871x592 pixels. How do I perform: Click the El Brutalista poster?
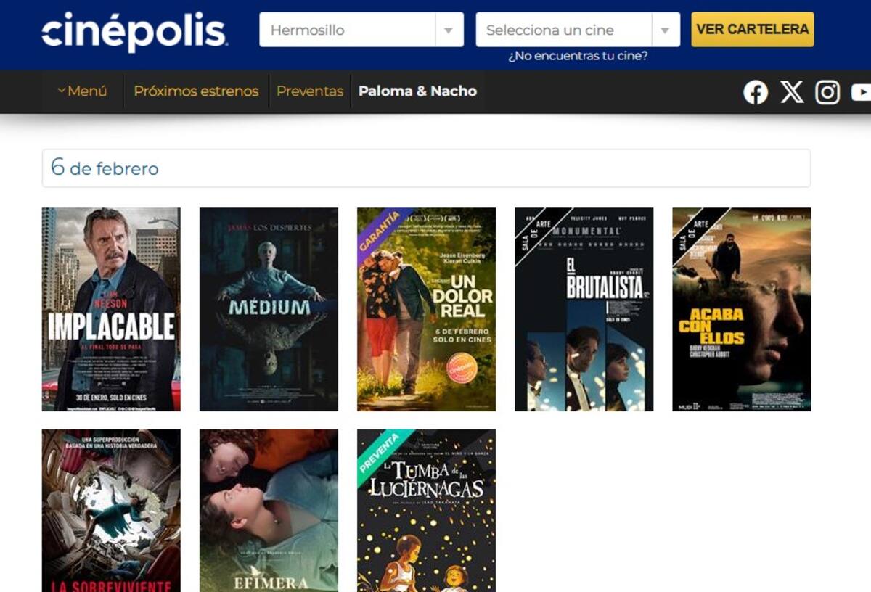click(584, 309)
